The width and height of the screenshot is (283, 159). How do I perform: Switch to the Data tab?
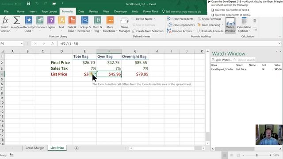tap(81, 11)
